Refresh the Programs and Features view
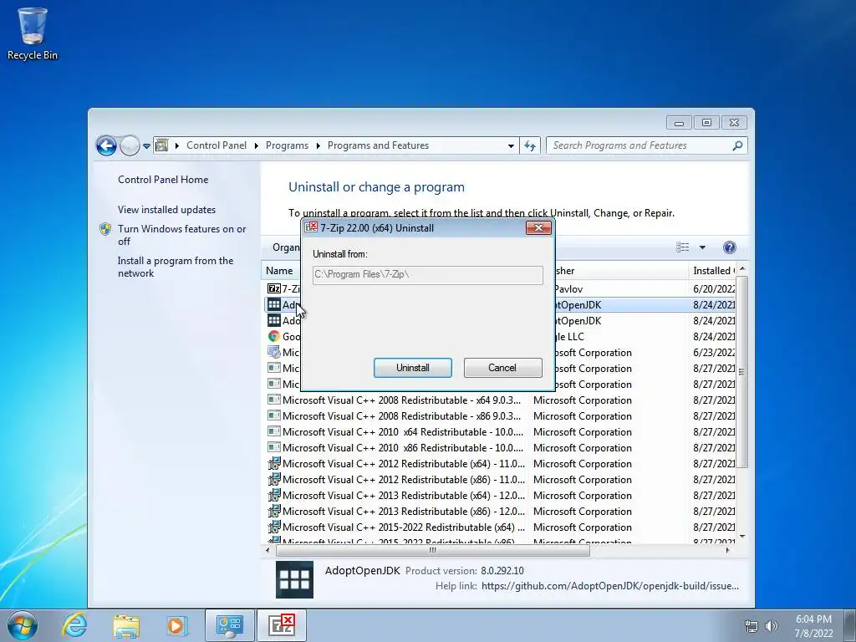 [x=529, y=145]
